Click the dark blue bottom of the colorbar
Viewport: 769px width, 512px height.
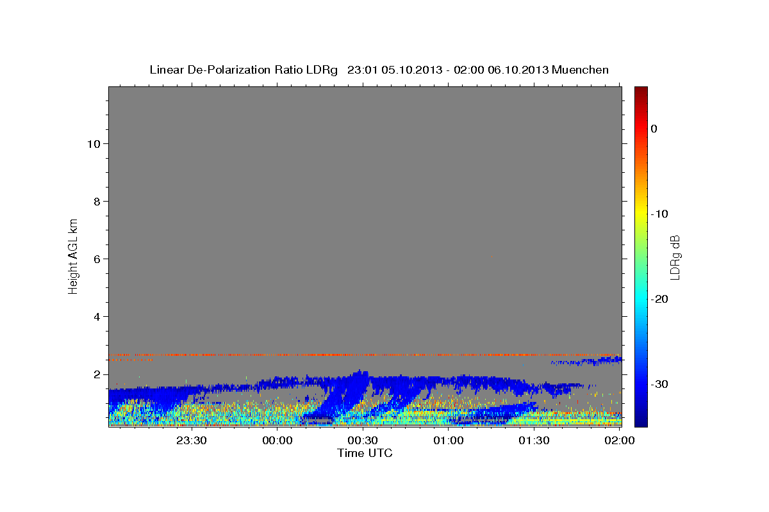pyautogui.click(x=641, y=419)
